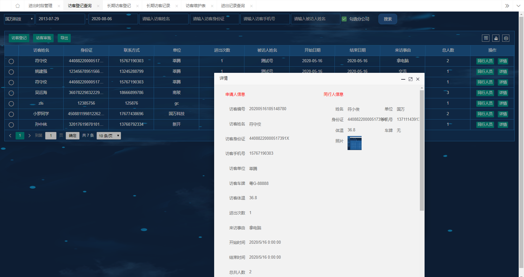Expand the tab options chevron at top right
The width and height of the screenshot is (524, 277).
(518, 6)
